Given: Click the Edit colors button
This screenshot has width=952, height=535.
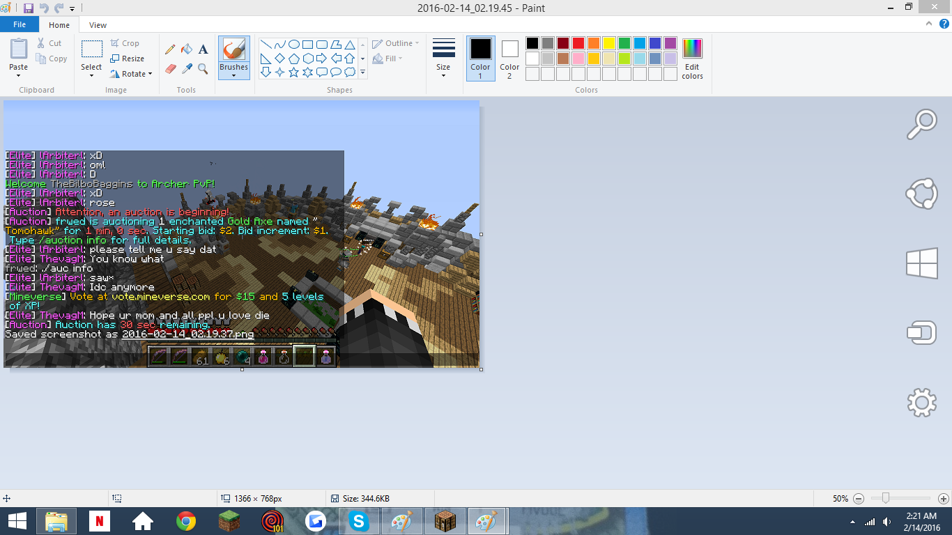Looking at the screenshot, I should point(692,59).
